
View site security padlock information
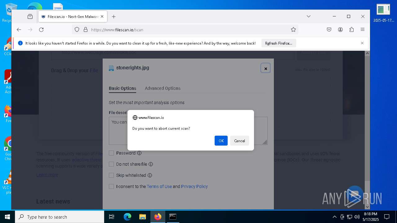tap(86, 30)
